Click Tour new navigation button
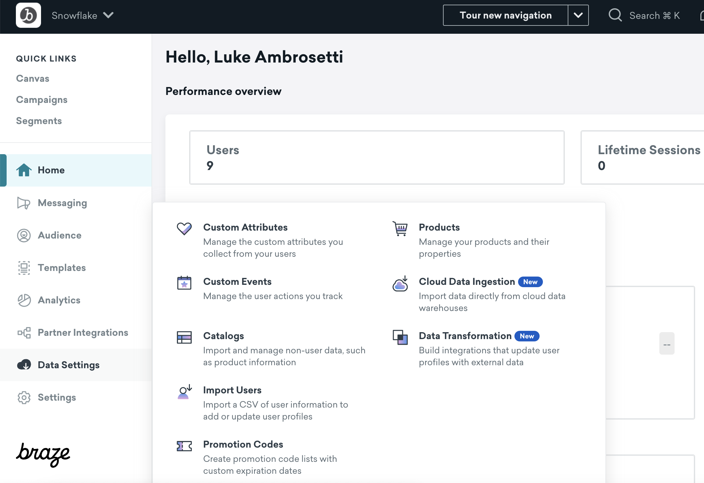 [x=506, y=15]
